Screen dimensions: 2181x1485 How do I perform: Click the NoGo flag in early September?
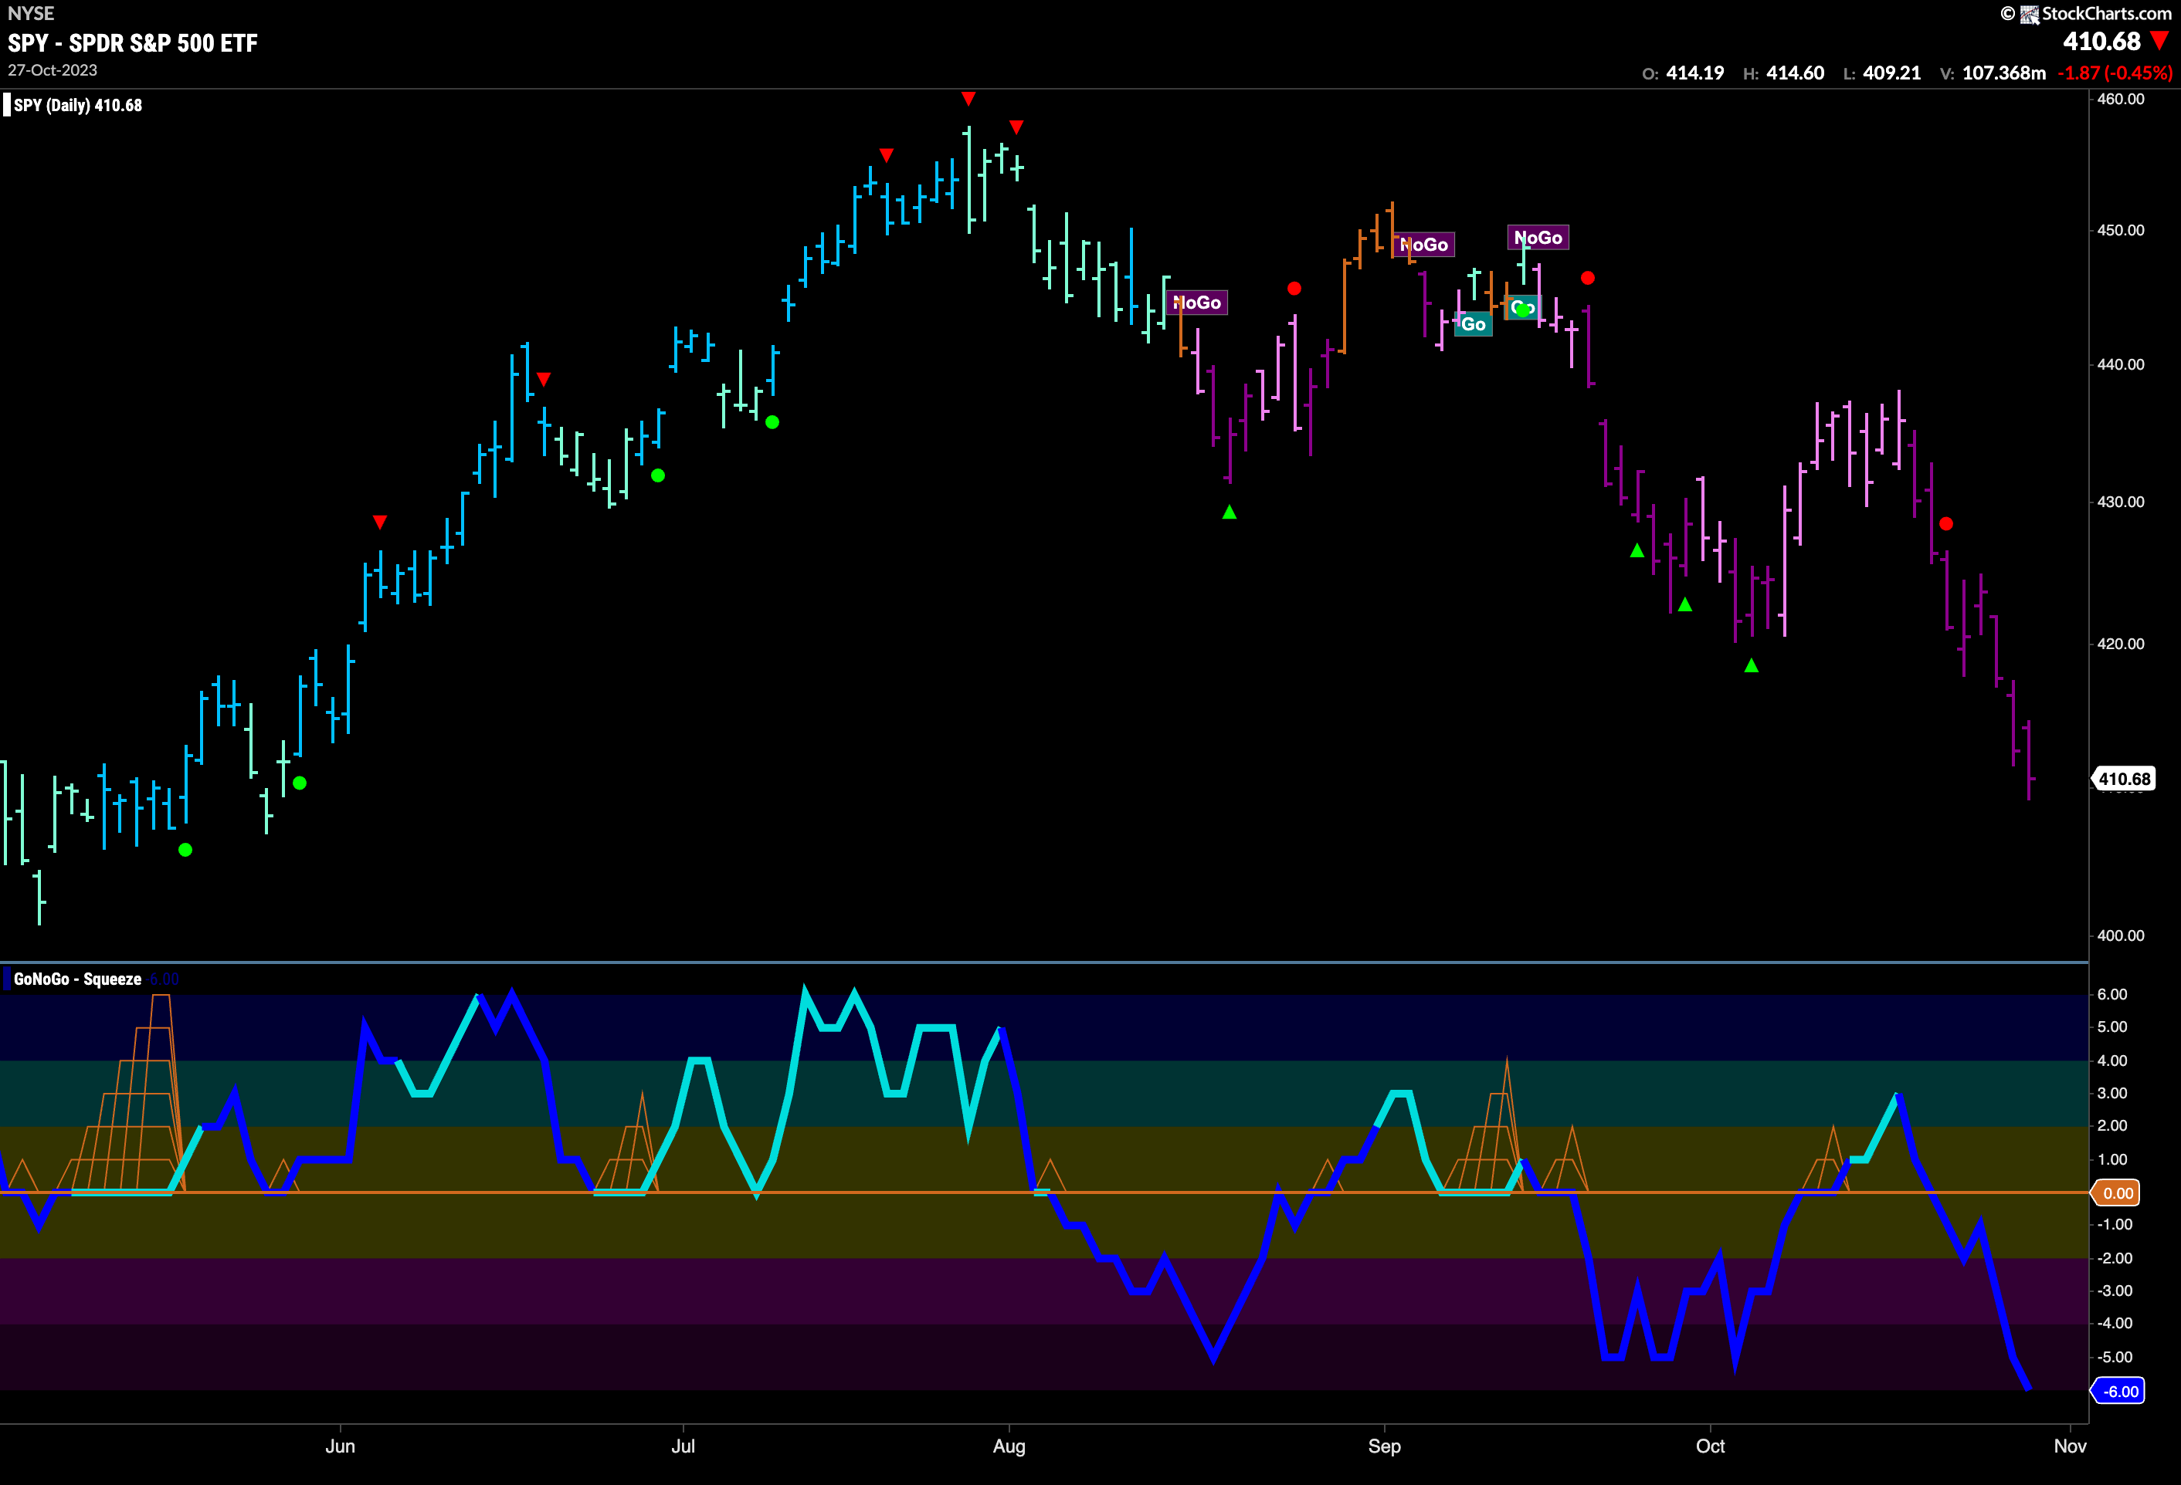click(1425, 245)
